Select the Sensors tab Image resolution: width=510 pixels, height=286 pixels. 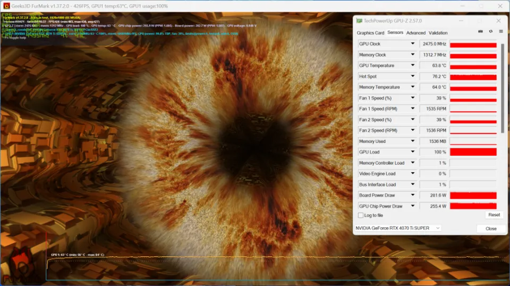(395, 32)
